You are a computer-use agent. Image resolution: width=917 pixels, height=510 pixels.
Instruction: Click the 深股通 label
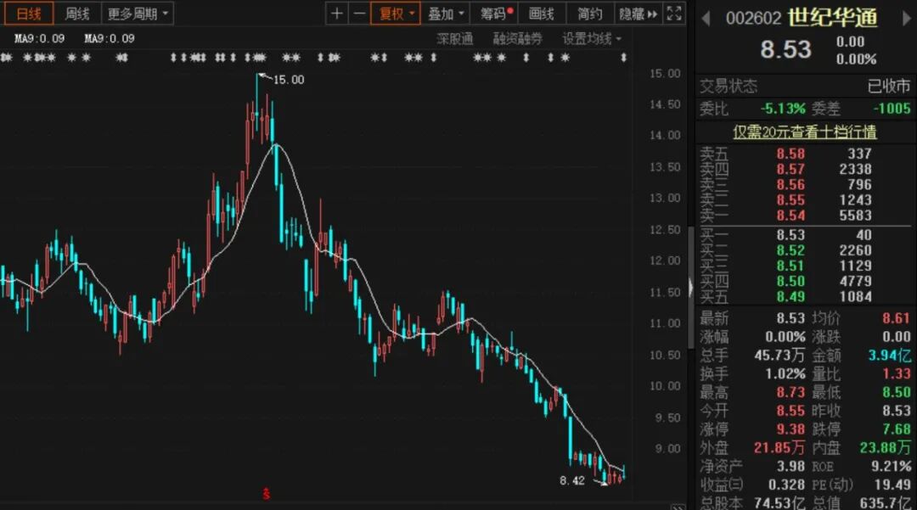pos(454,39)
